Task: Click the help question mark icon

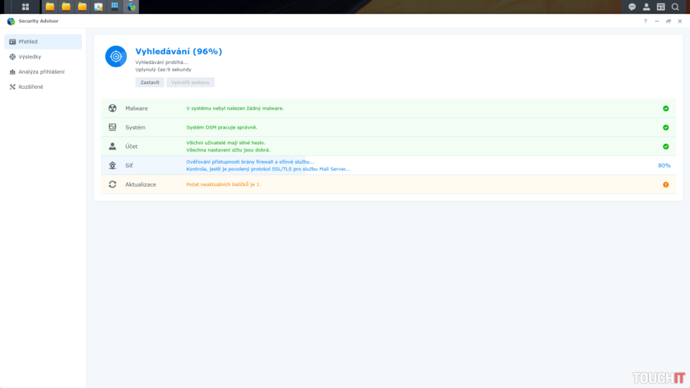Action: click(x=645, y=21)
